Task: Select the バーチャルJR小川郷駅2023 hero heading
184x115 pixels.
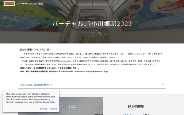Action: 92,24
